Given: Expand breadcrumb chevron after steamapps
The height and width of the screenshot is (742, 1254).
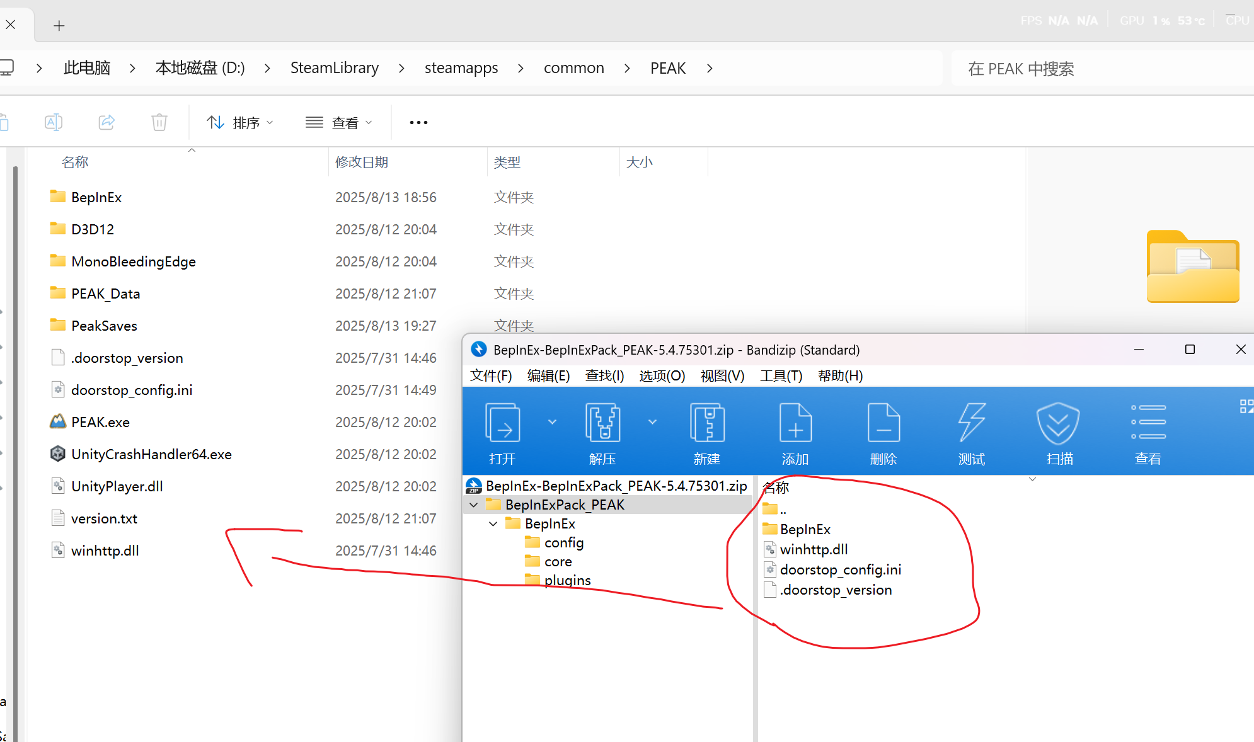Looking at the screenshot, I should 520,68.
